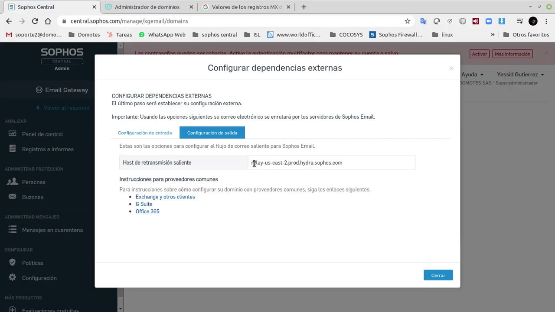The image size is (555, 312).
Task: Open the linux bookmark folder
Action: point(442,35)
